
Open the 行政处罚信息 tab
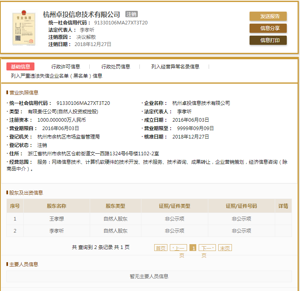[116, 67]
